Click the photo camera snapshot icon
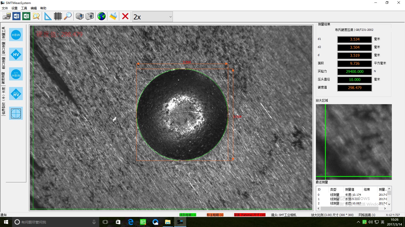This screenshot has height=227, width=405. (89, 16)
